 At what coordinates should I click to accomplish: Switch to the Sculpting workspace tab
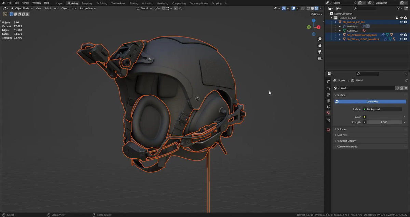[87, 3]
